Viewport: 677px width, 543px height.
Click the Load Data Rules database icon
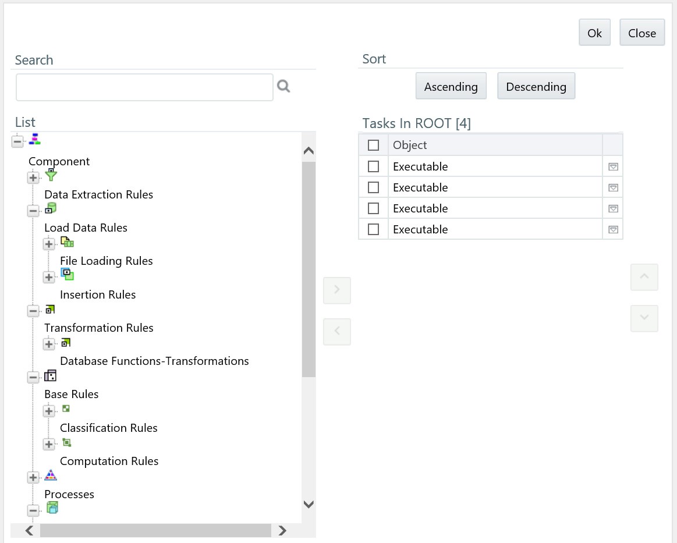click(51, 208)
